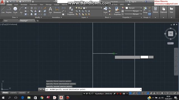Switch to the Layout1 tab
The height and width of the screenshot is (100, 179).
point(13,92)
